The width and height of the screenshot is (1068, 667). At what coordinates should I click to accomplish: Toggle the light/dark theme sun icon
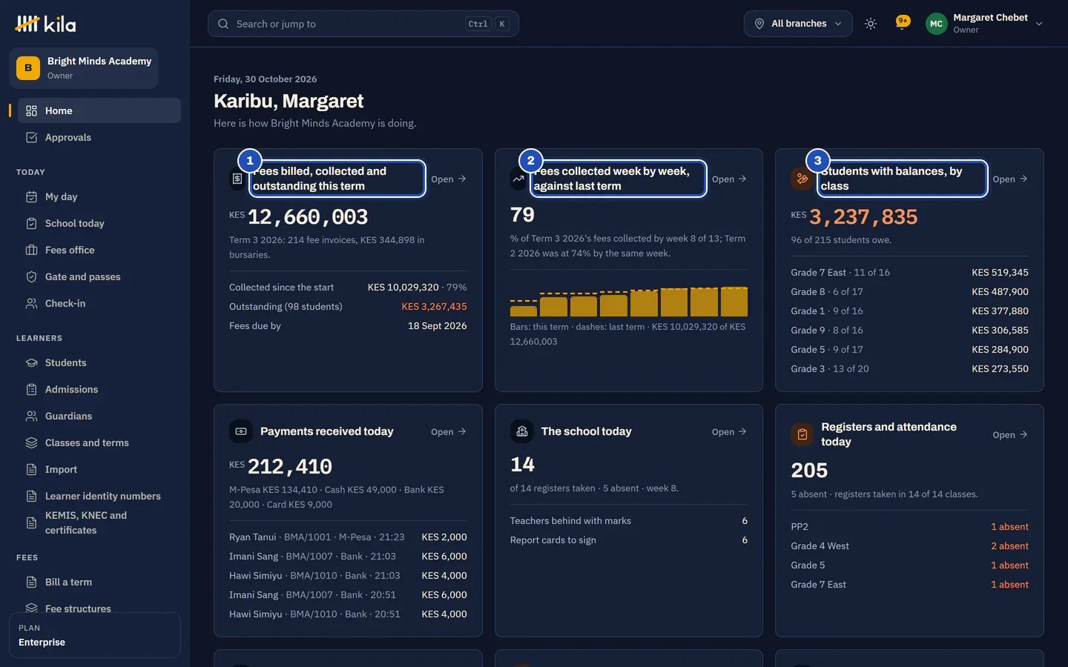point(871,24)
